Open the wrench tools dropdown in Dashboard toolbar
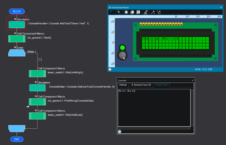 point(153,12)
